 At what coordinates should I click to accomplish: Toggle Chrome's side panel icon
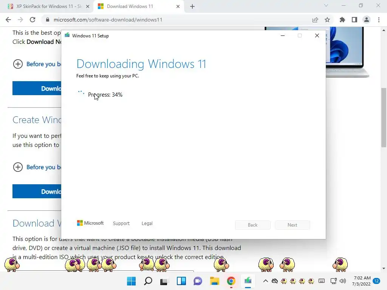pyautogui.click(x=354, y=20)
